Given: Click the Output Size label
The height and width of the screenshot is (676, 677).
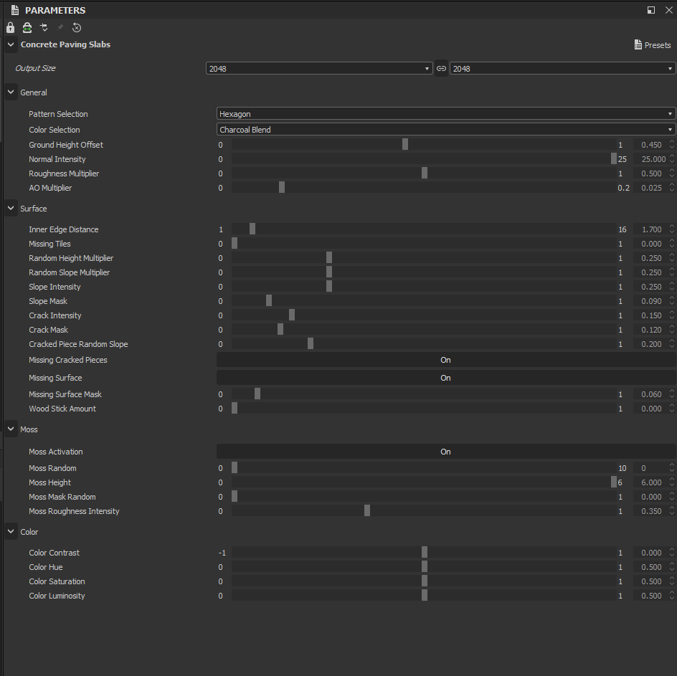Looking at the screenshot, I should pos(35,68).
